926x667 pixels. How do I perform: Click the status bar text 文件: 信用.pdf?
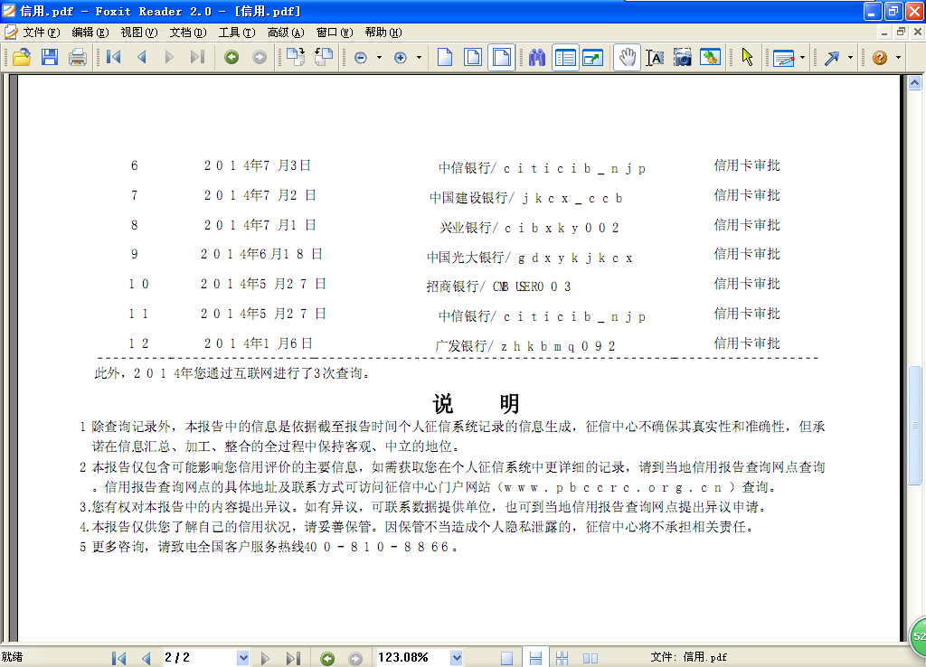[688, 657]
